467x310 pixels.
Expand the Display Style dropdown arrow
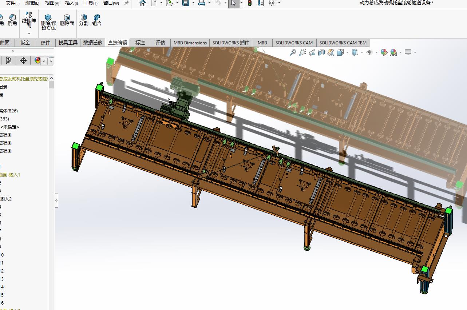[x=362, y=52]
